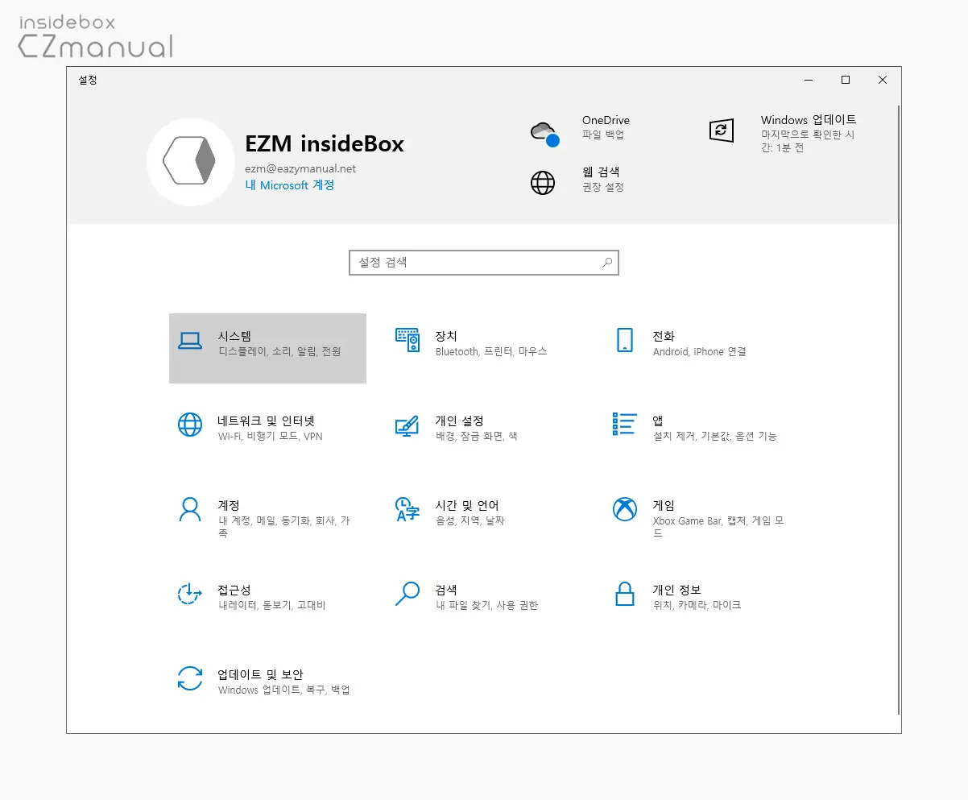Open the 장치 keyboard and speaker icon
The width and height of the screenshot is (968, 800).
(x=407, y=340)
